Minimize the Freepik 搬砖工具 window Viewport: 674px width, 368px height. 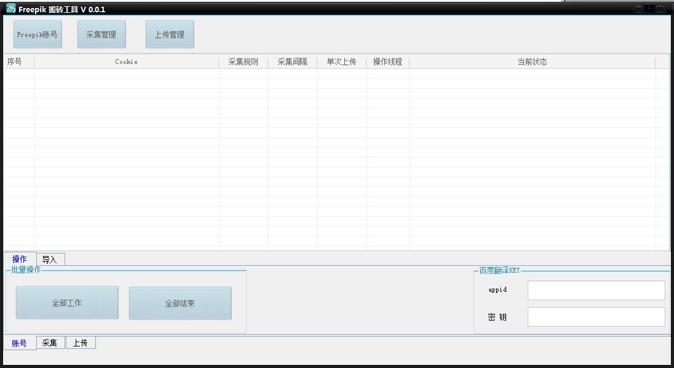tap(639, 9)
